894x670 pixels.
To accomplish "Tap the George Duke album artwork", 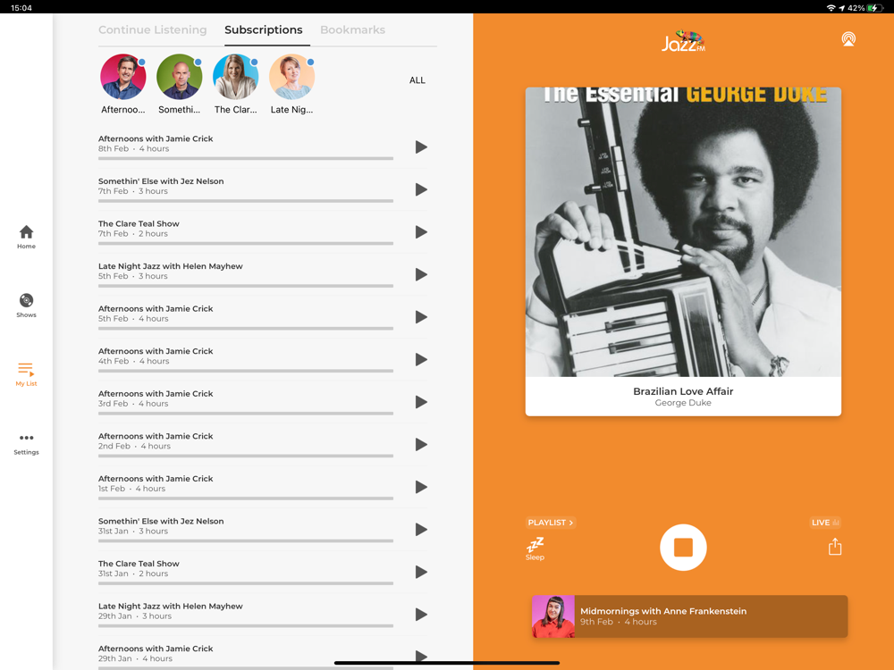I will 683,232.
